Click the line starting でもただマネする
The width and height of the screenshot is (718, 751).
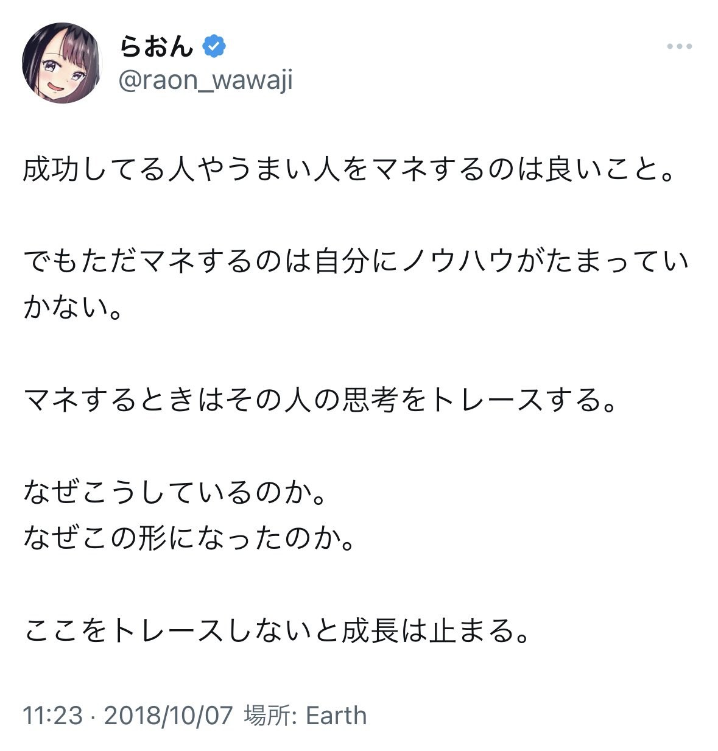pyautogui.click(x=356, y=263)
